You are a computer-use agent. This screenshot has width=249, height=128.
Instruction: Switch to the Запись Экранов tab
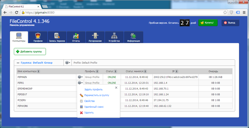click(x=57, y=37)
